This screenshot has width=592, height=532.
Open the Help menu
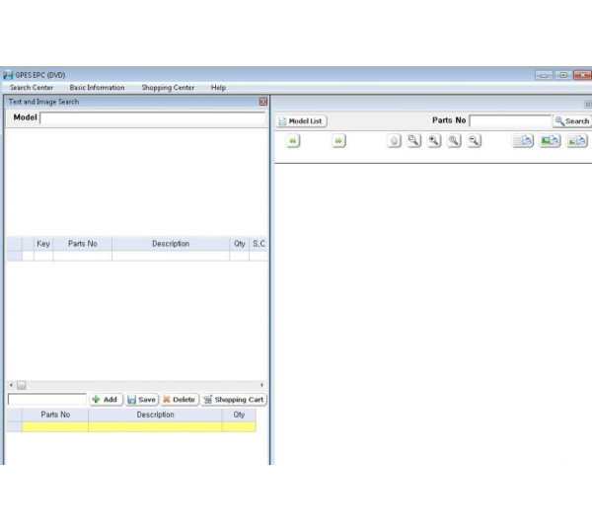[x=218, y=88]
